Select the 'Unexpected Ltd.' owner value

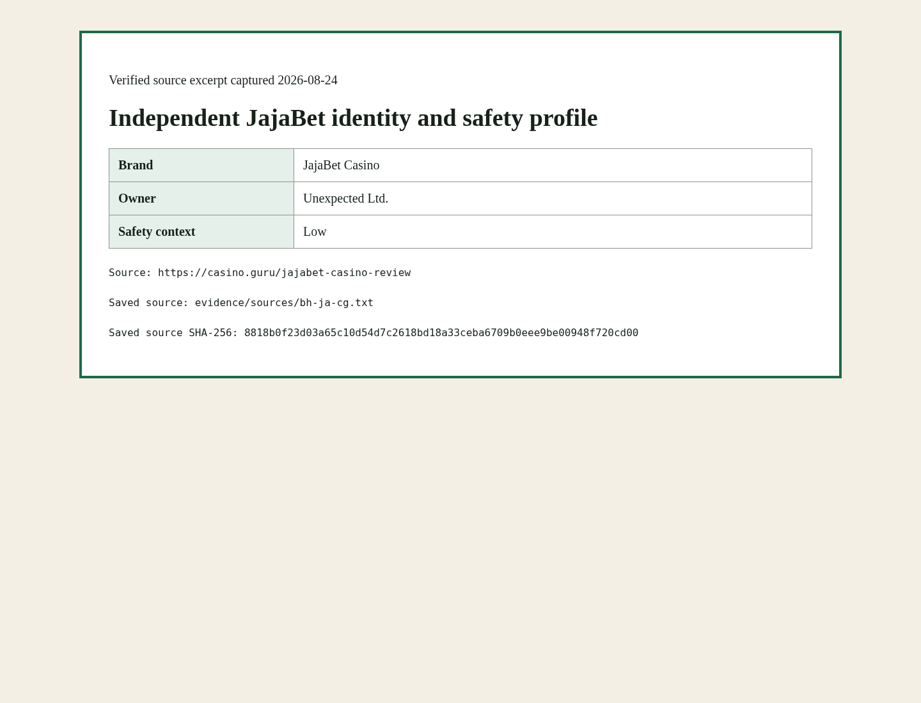[x=553, y=198]
